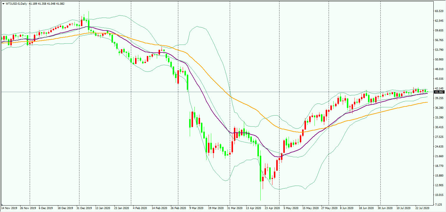Click the 21.660 price axis label
Viewport: 446px width, 212px height.
coord(439,156)
